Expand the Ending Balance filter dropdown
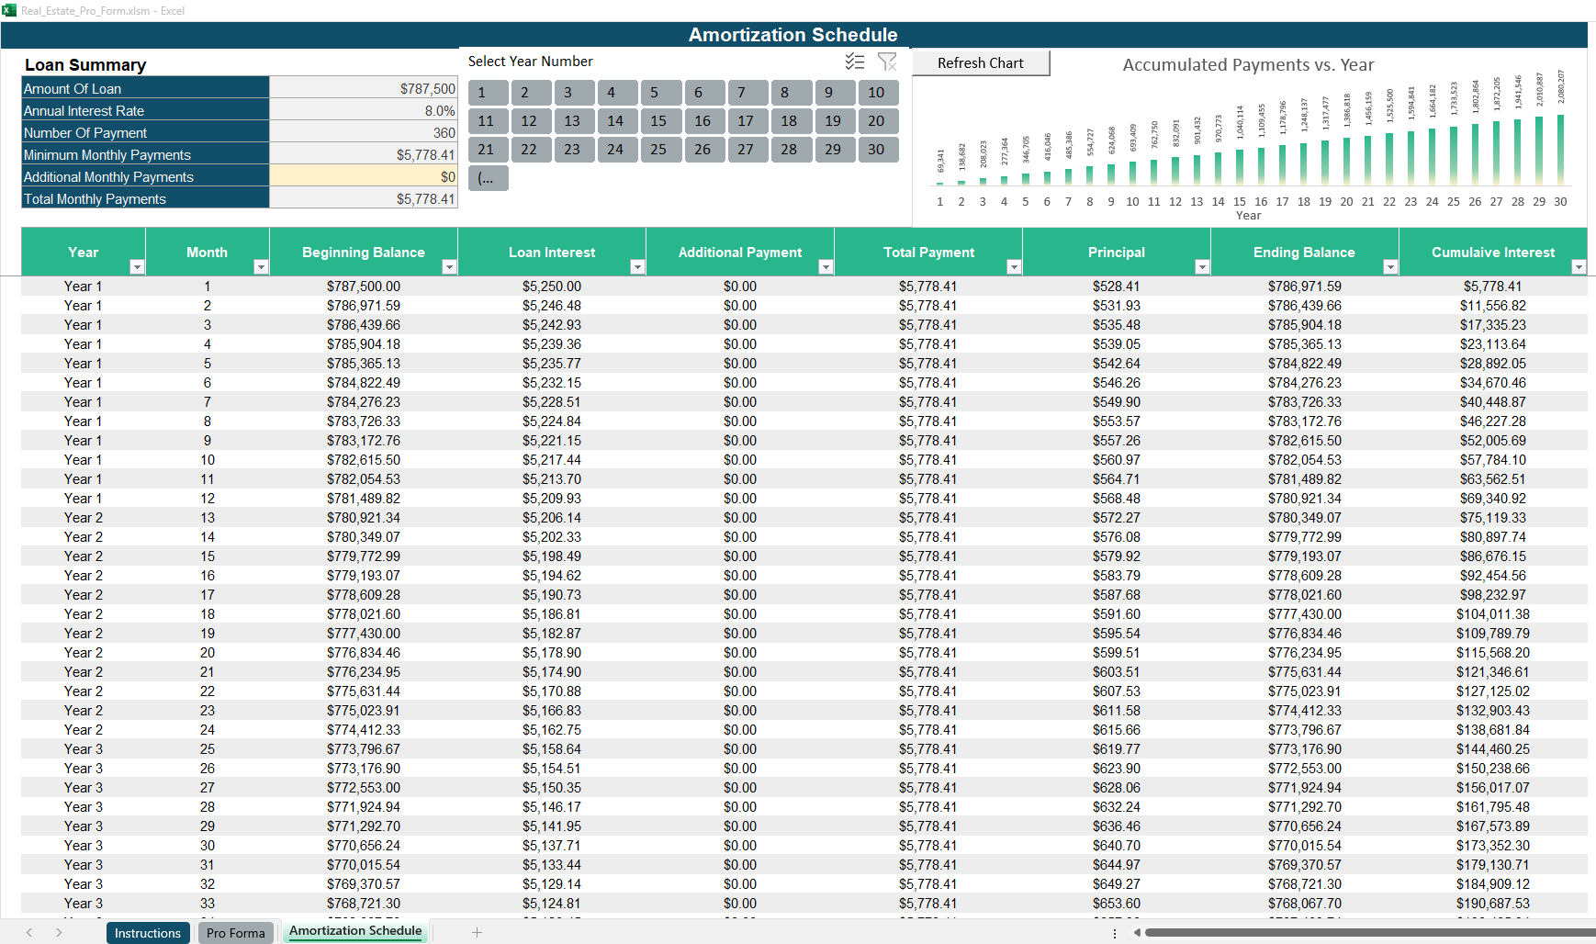The height and width of the screenshot is (944, 1596). 1390,267
